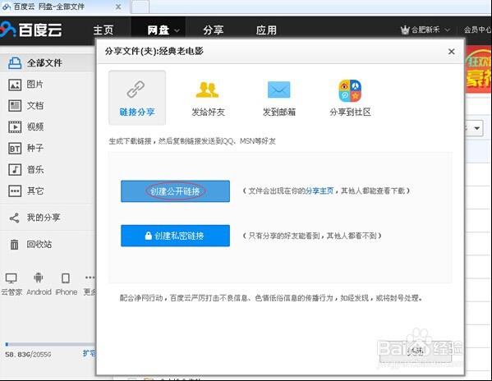Image resolution: width=492 pixels, height=381 pixels.
Task: Select the 链接分享 link sharing option
Action: pos(137,98)
